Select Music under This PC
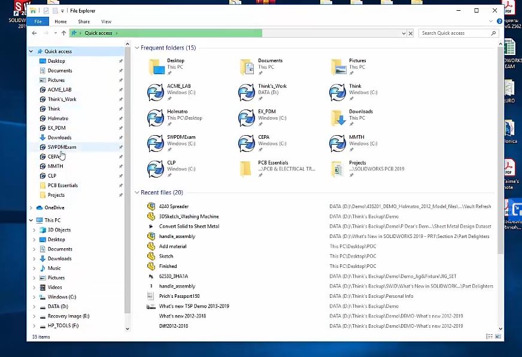Screen dimensions: 522x357 (54, 268)
